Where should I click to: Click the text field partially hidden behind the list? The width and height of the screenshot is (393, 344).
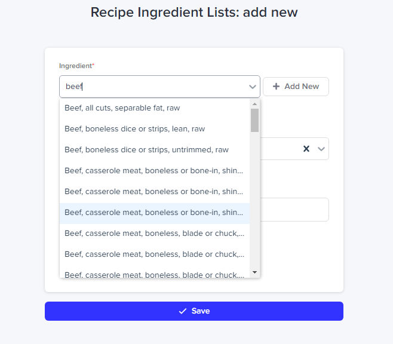296,210
